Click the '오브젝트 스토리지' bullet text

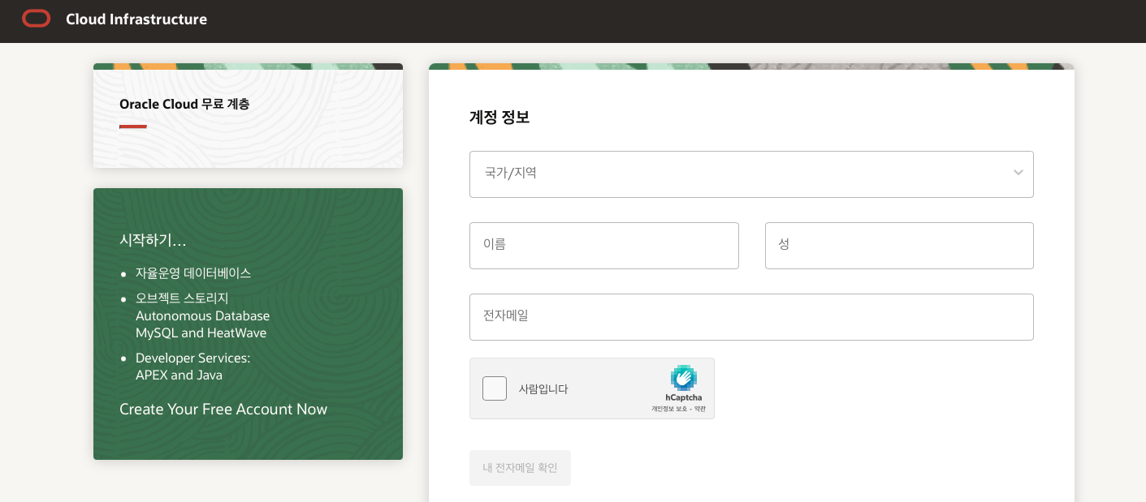pos(182,298)
